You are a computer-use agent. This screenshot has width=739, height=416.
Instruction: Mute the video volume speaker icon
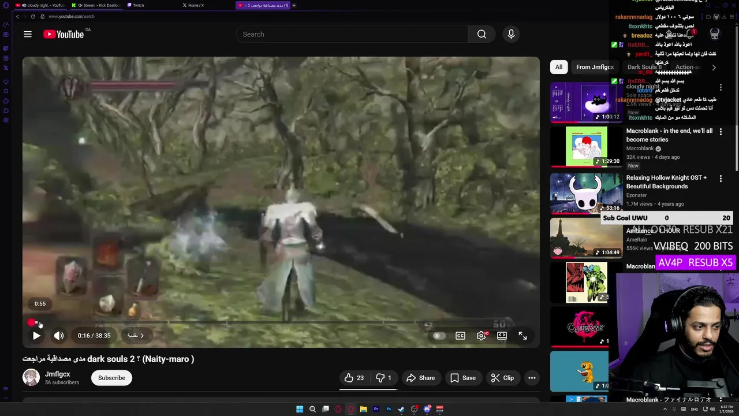click(x=59, y=335)
